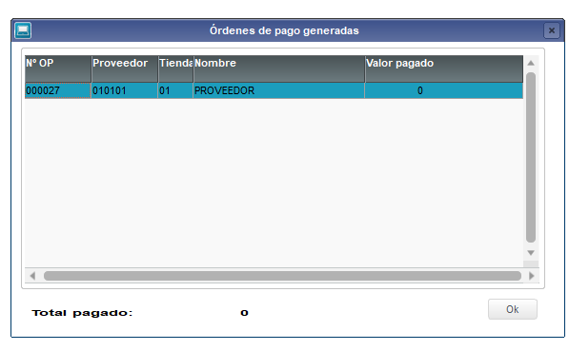
Task: Click the Ok button
Action: [x=512, y=309]
